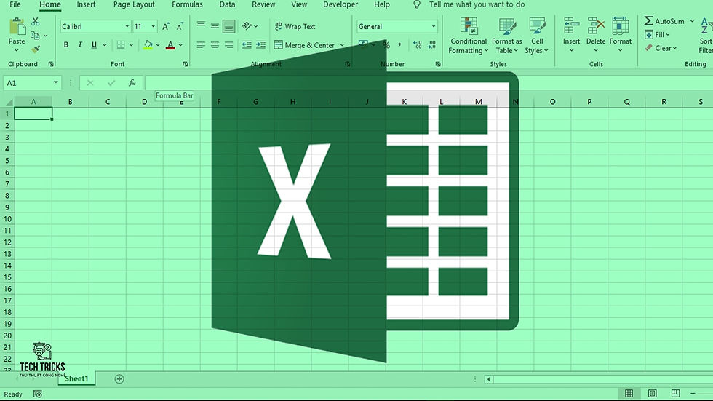Image resolution: width=713 pixels, height=401 pixels.
Task: Click the Borders icon
Action: (121, 45)
